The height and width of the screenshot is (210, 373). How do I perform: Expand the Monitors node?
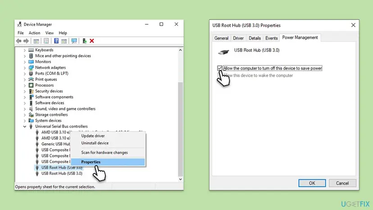tap(24, 62)
